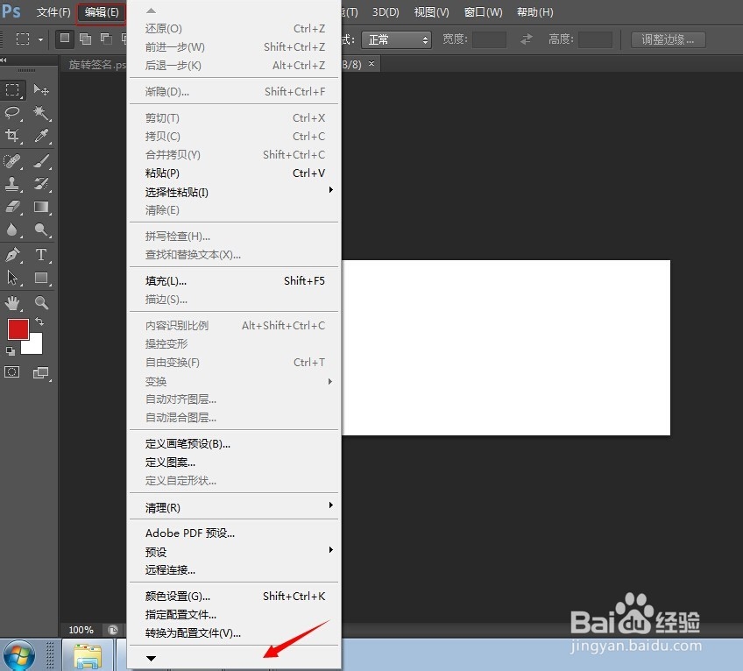This screenshot has width=743, height=671.
Task: Select the Lasso tool
Action: pyautogui.click(x=13, y=113)
